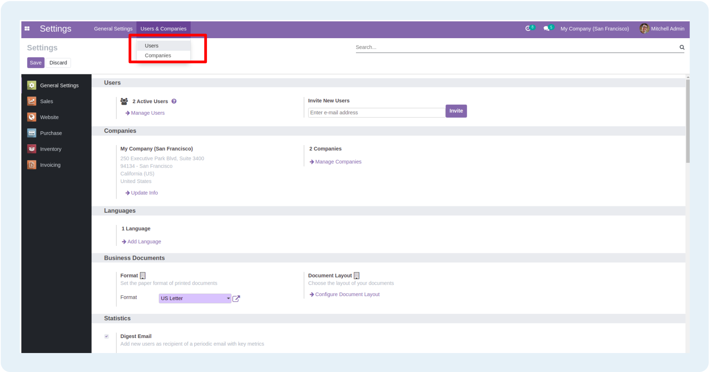The height and width of the screenshot is (372, 712).
Task: Open the Manage Users link
Action: 145,113
